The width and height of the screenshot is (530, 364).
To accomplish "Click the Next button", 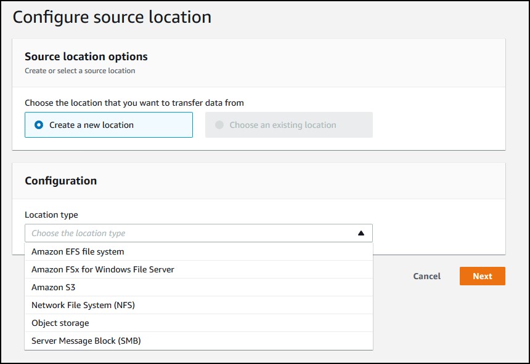I will 483,276.
